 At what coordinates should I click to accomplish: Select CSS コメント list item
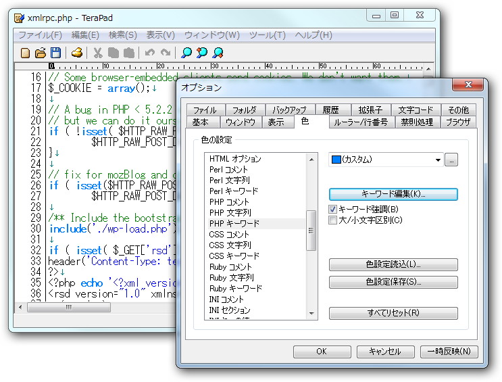click(229, 235)
